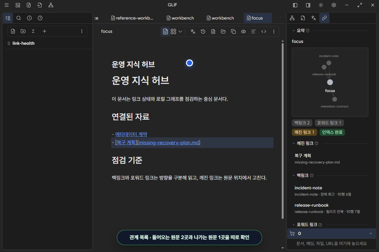Switch to grid view mode in the editor toolbar
Viewport: 379px width, 252px height.
click(173, 31)
